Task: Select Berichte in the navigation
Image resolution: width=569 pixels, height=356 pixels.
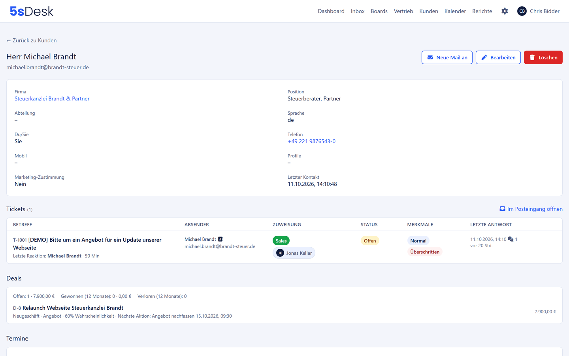Action: [x=482, y=11]
